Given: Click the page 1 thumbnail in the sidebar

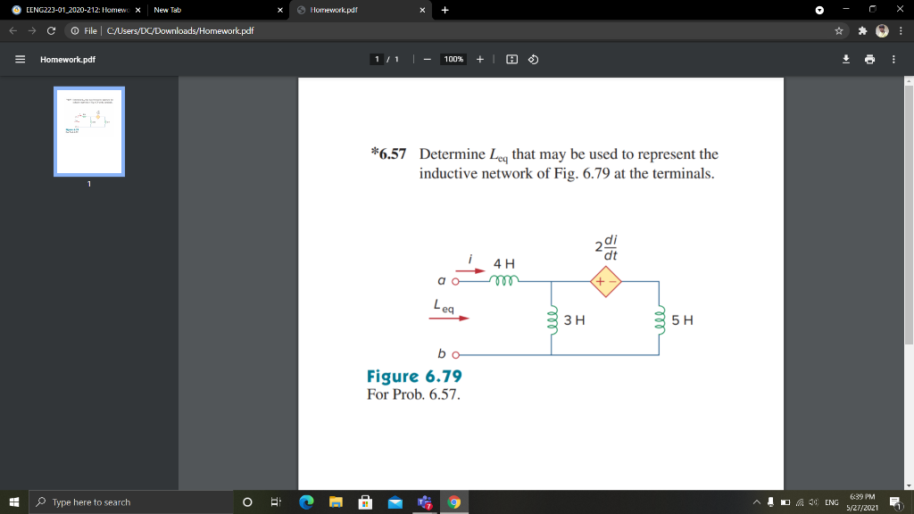Looking at the screenshot, I should point(89,131).
